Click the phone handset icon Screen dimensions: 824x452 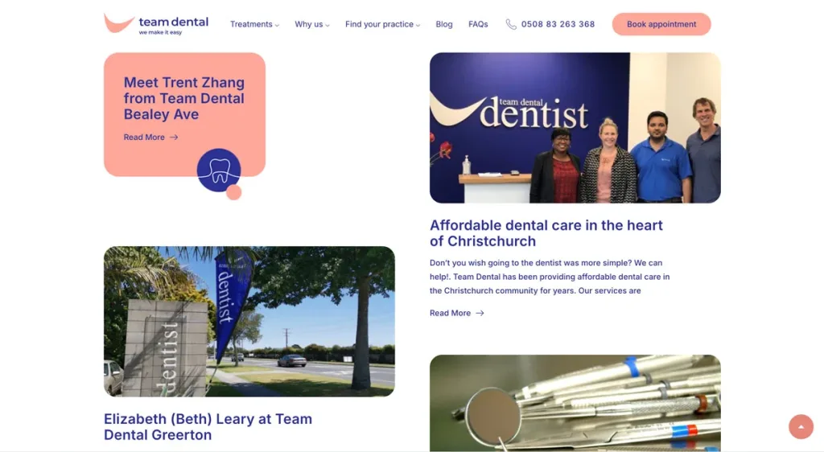(511, 24)
